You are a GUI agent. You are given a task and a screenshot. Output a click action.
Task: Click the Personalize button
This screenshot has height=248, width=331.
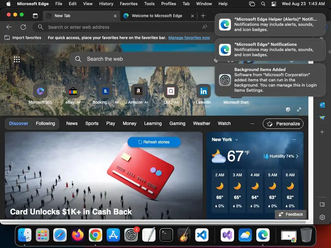tap(283, 124)
